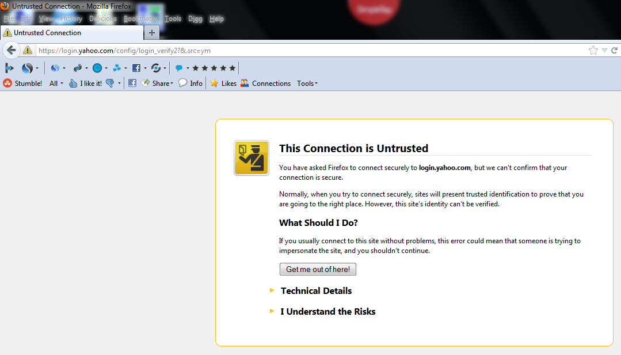Click the Get me out of here! button
This screenshot has height=355, width=621.
pyautogui.click(x=318, y=269)
